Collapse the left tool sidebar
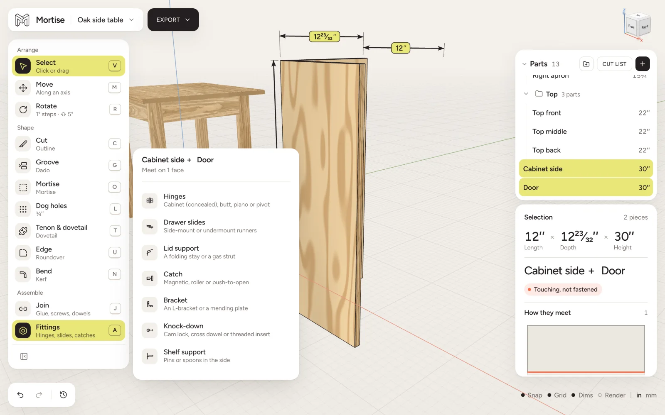Viewport: 665px width, 415px height. point(24,356)
